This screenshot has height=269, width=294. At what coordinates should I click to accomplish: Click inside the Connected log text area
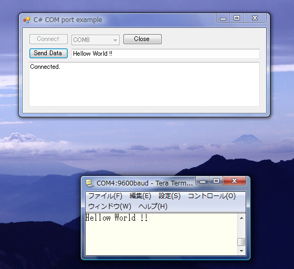(x=144, y=84)
